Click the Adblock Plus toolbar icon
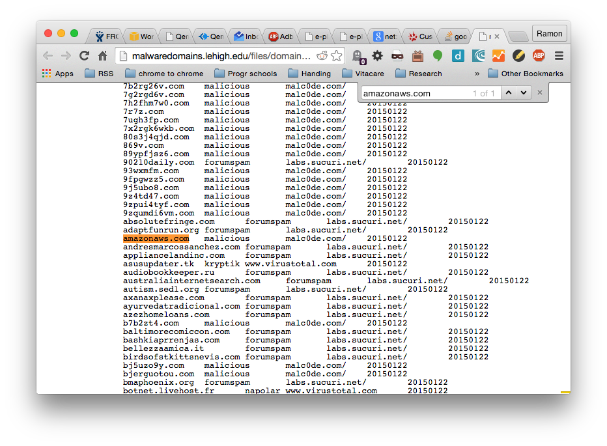The height and width of the screenshot is (446, 607). coord(539,56)
